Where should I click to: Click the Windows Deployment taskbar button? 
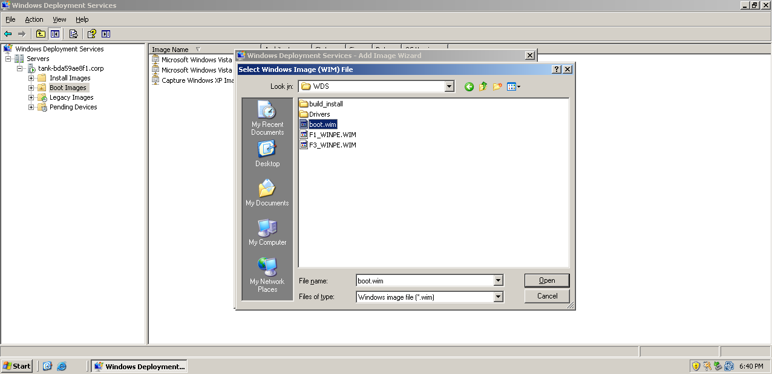tap(139, 366)
